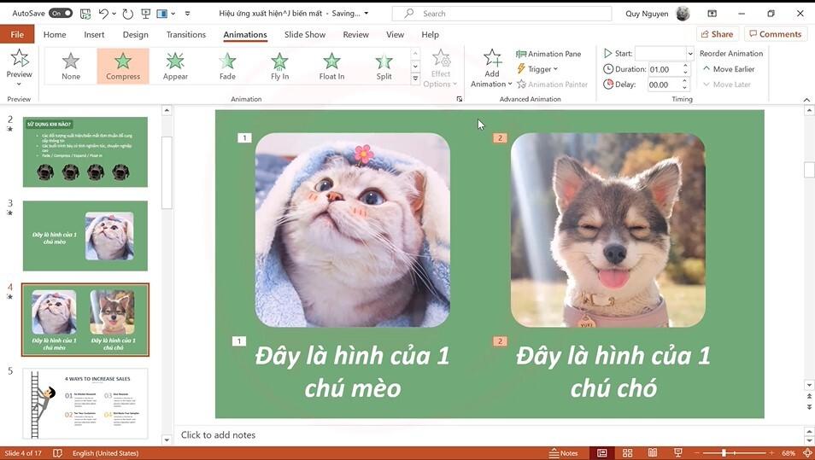Screen dimensions: 815x460
Task: Open the file name saving dropdown
Action: tap(366, 14)
